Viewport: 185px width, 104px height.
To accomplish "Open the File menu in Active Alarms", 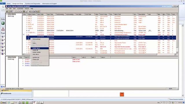I will (x=7, y=9).
